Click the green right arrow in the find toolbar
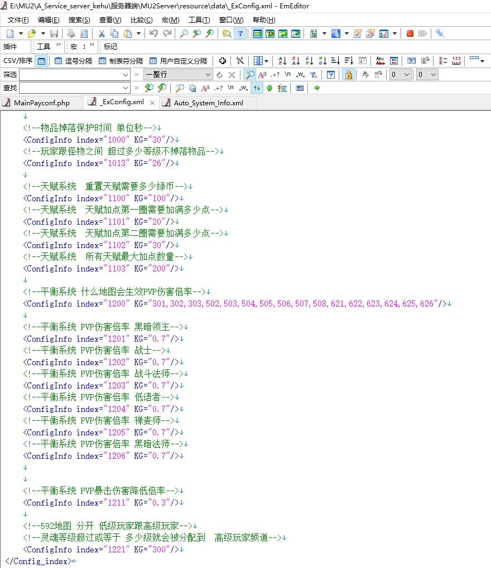Viewport: 491px width, 568px height. click(317, 88)
